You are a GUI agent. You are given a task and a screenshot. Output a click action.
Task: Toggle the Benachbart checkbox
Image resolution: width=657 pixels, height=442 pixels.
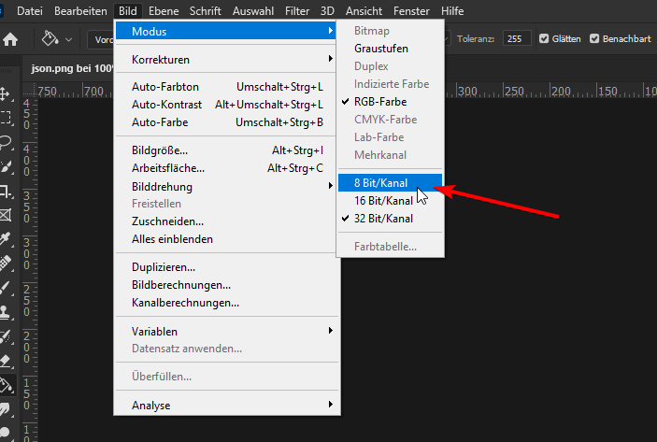pos(594,39)
